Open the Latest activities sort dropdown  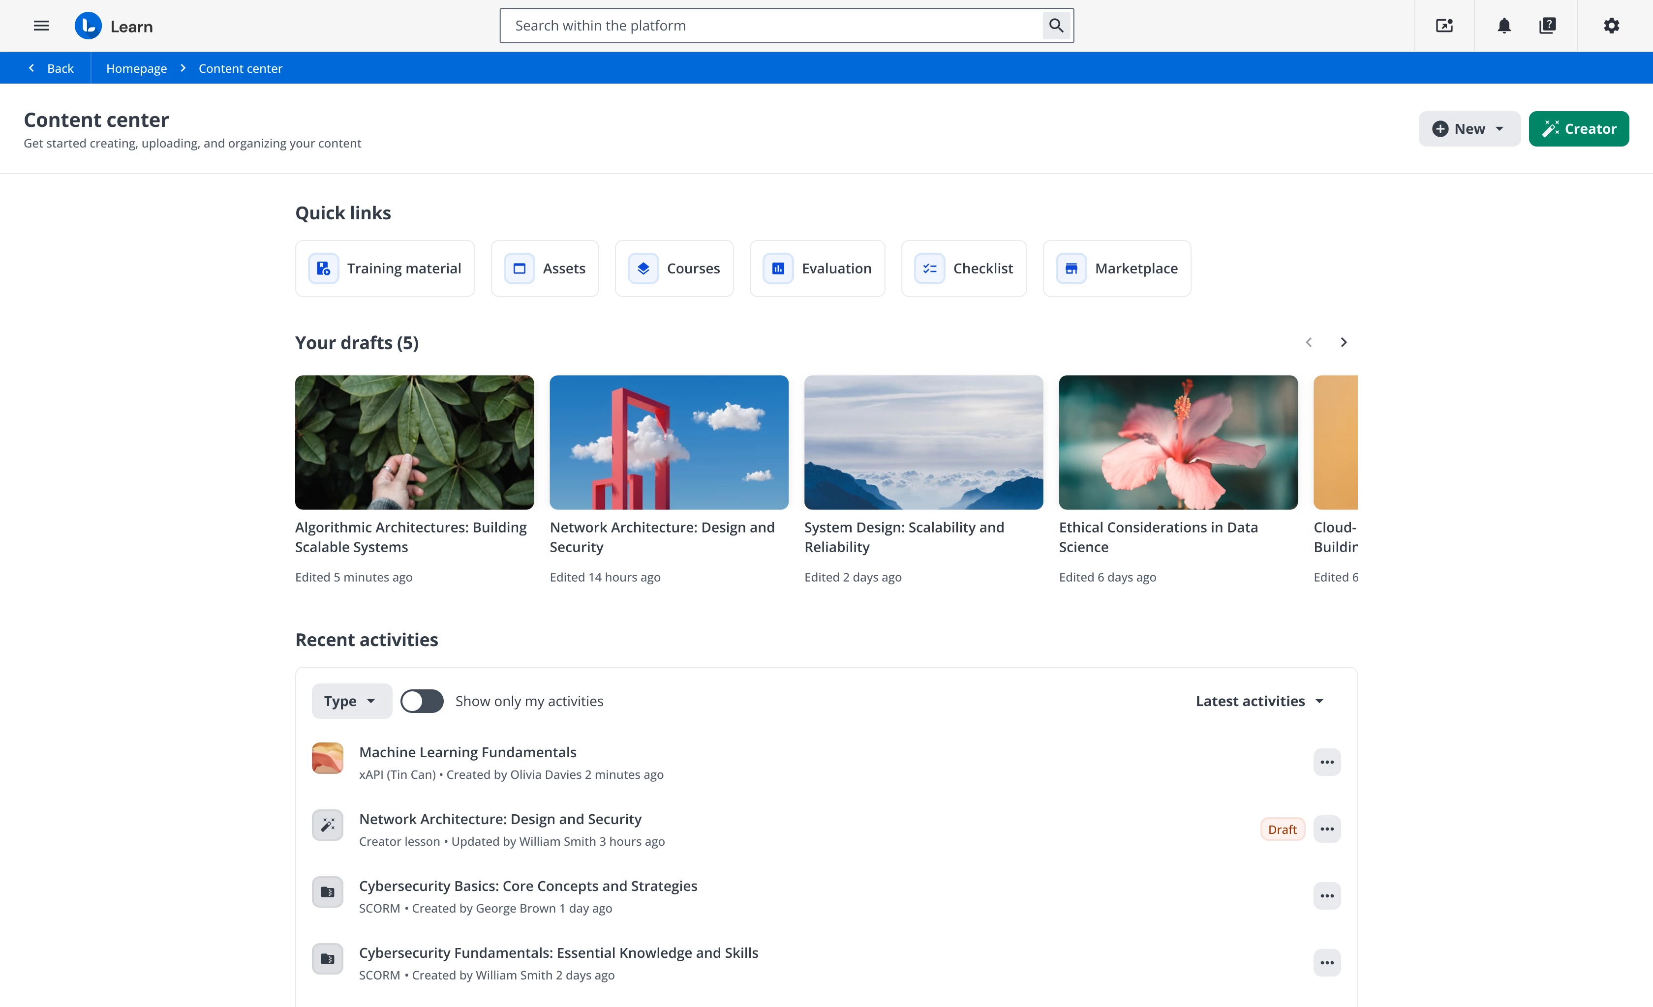tap(1259, 701)
